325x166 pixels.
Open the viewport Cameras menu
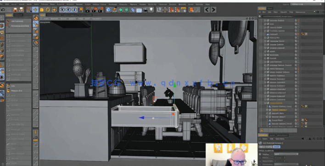click(54, 19)
